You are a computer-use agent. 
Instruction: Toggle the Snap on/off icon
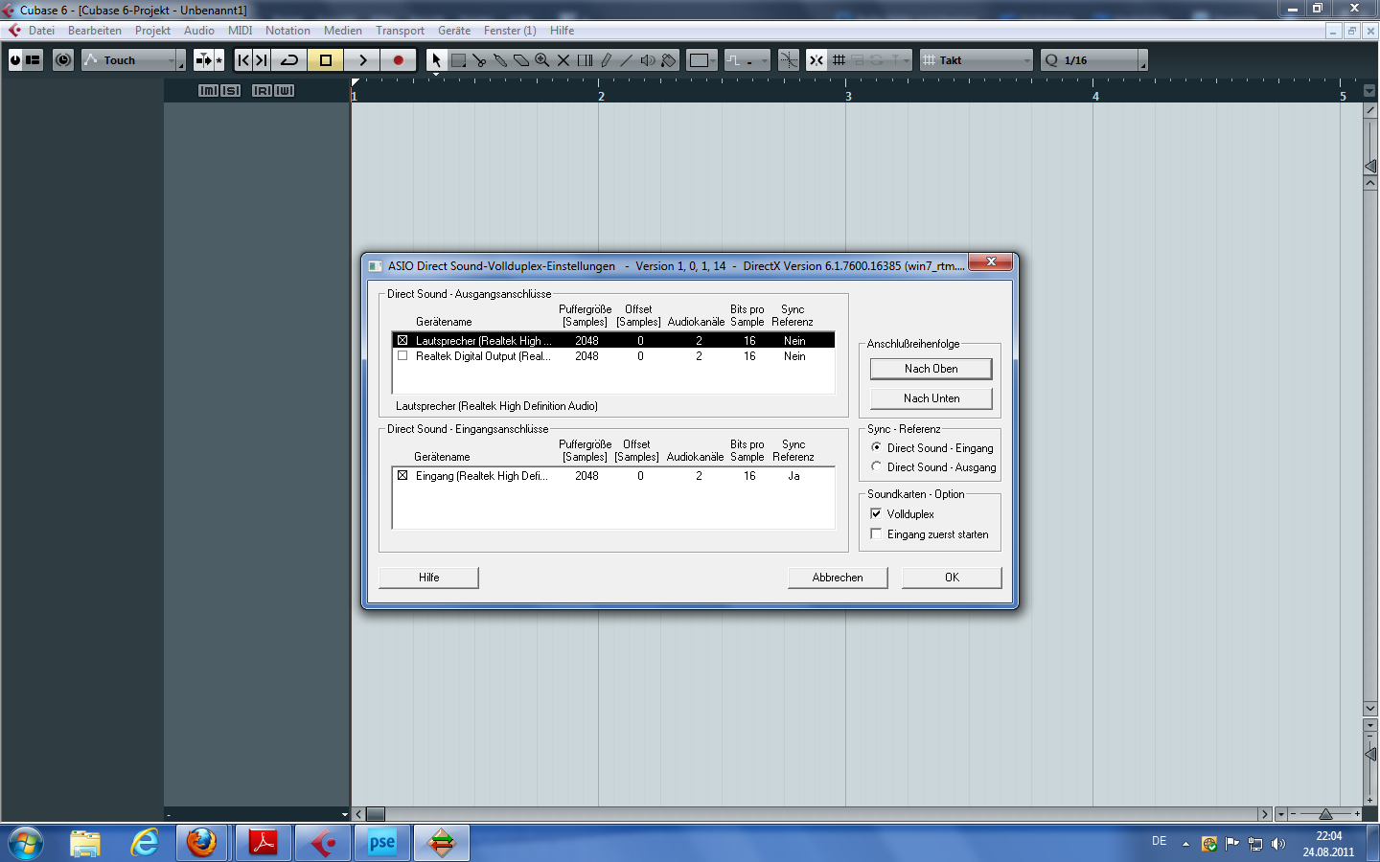click(x=816, y=60)
